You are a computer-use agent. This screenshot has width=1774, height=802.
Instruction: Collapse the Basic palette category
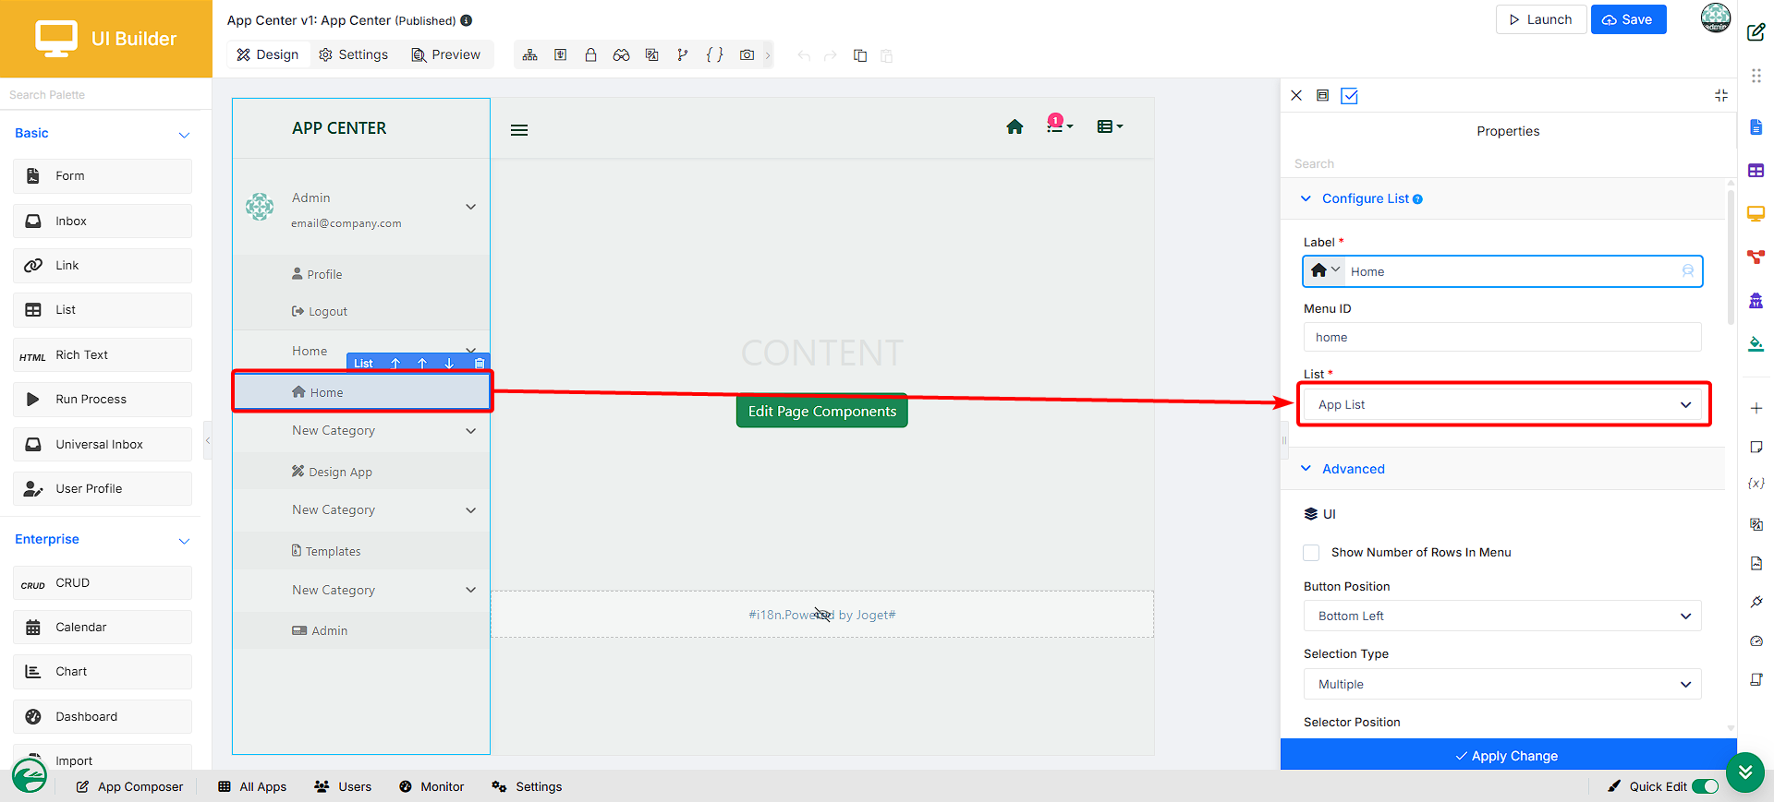(184, 135)
